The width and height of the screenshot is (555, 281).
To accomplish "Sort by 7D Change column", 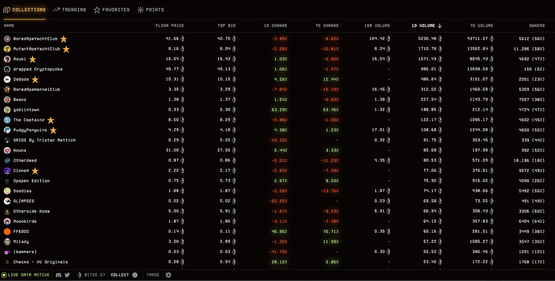I will click(327, 26).
